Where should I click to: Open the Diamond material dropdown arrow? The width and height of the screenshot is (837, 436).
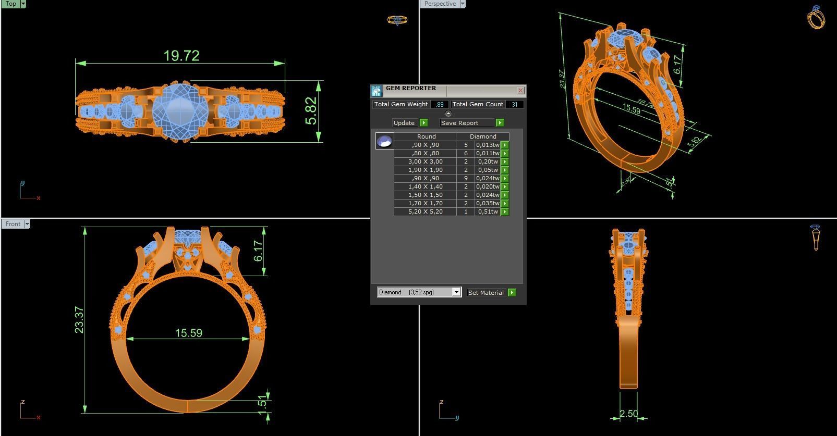456,292
